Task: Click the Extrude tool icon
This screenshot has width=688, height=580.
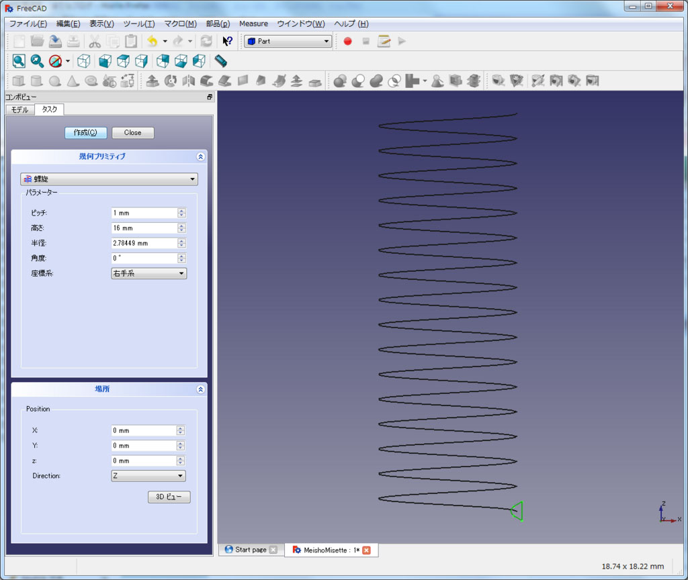Action: tap(153, 81)
